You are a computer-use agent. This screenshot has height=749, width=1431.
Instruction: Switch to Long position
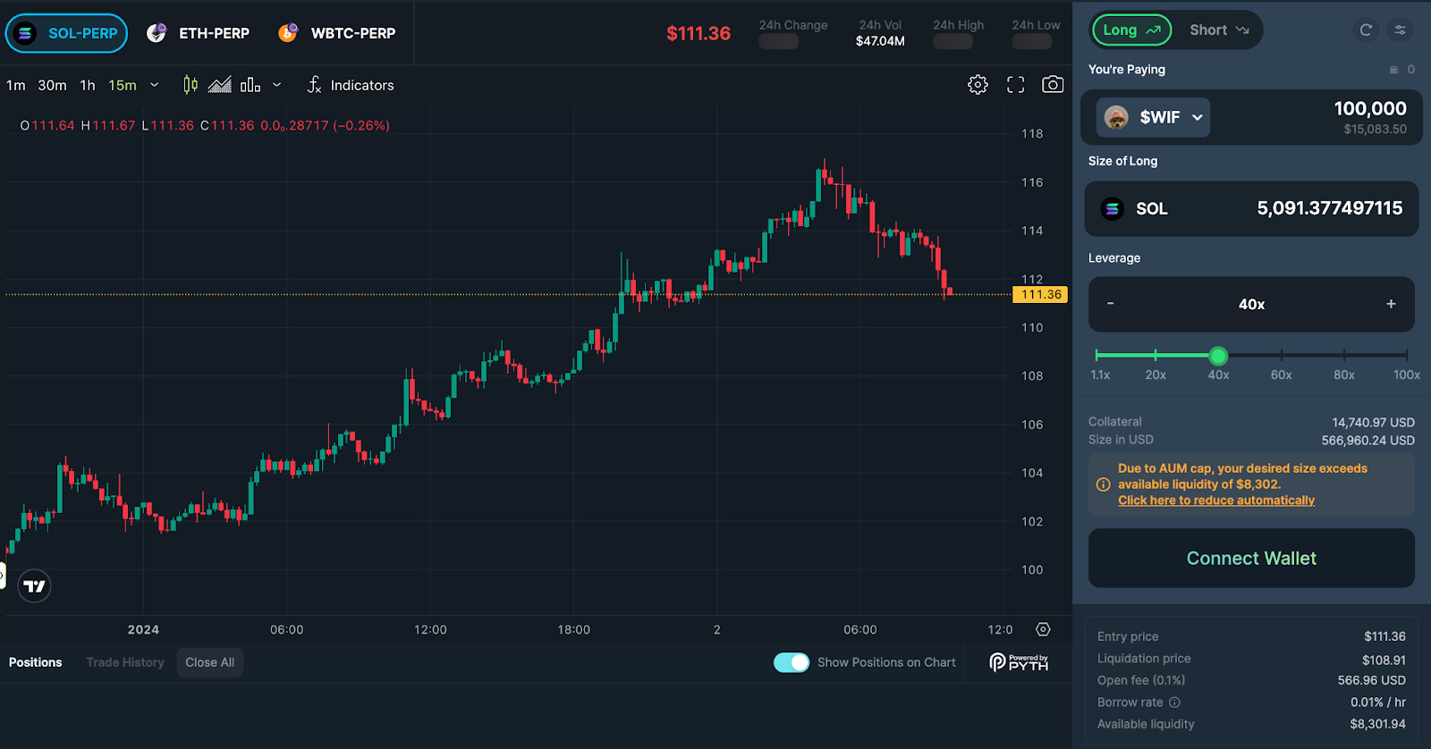[1130, 30]
